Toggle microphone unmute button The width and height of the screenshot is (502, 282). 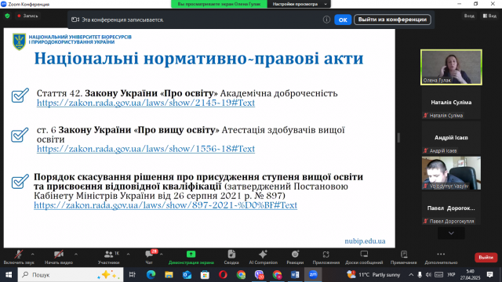click(x=19, y=255)
